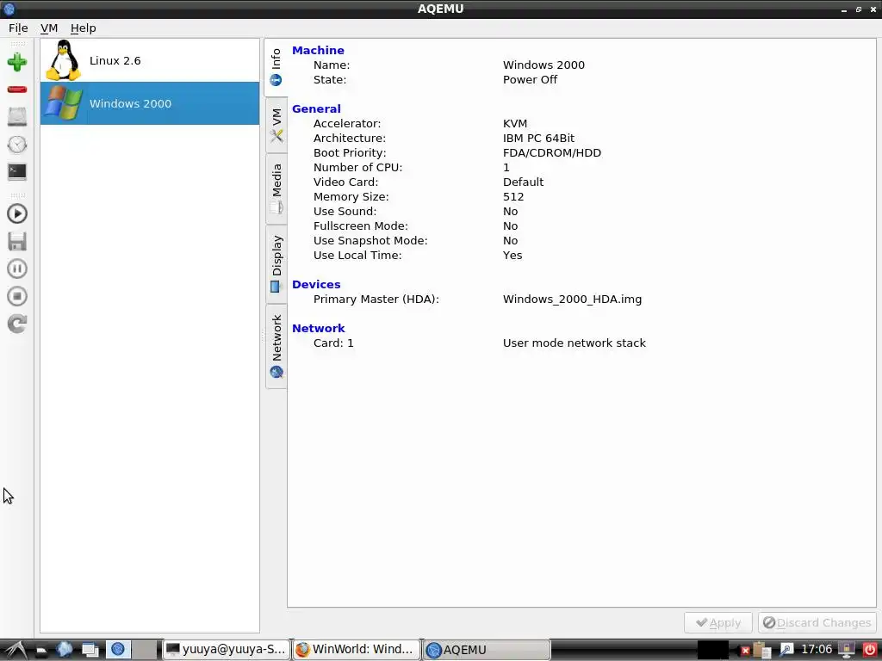
Task: Click the Discard Changes button
Action: coord(817,623)
